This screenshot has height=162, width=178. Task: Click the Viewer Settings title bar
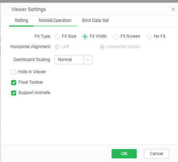click(x=89, y=9)
